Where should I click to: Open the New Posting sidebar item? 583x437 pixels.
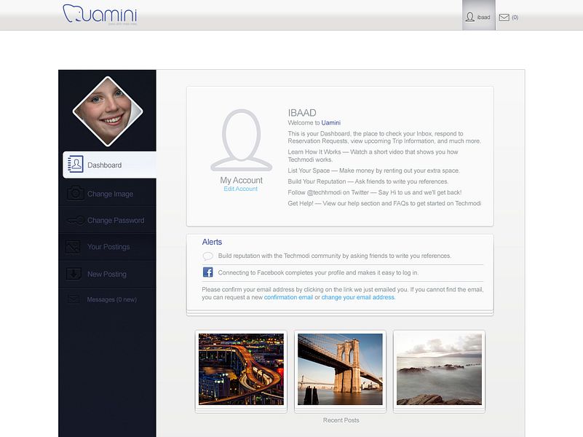[x=108, y=274]
